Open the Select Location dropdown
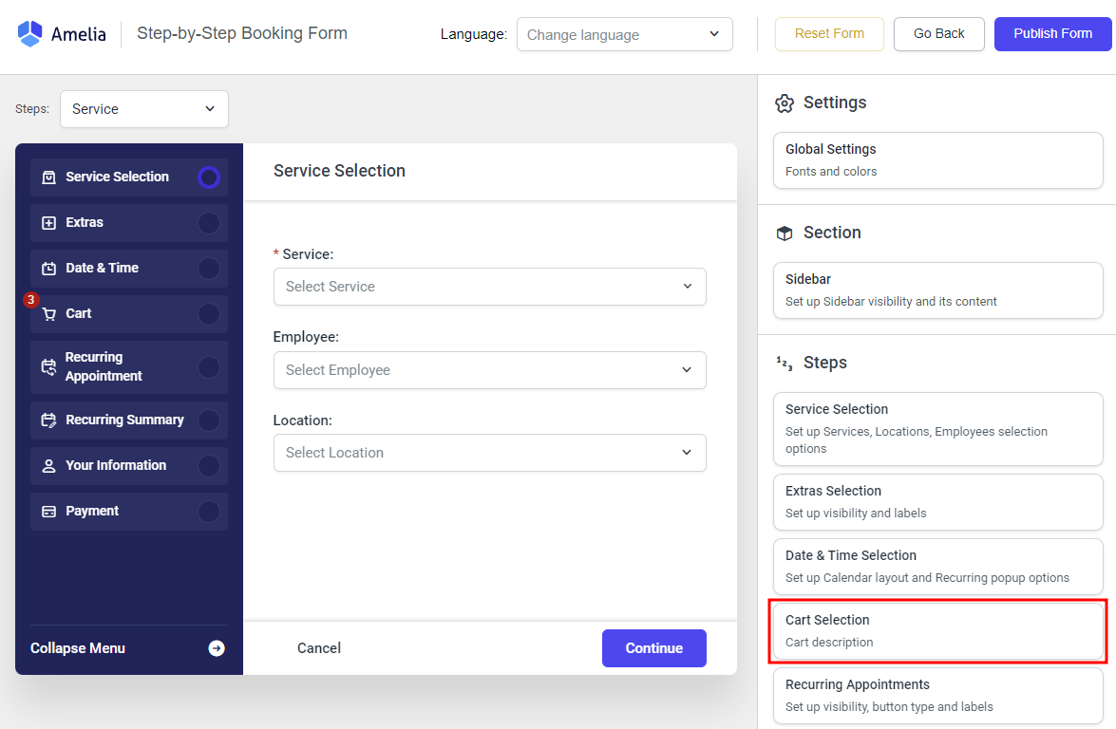 490,453
